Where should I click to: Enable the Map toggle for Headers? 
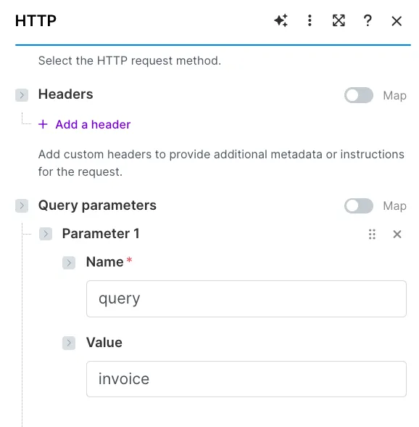(359, 95)
